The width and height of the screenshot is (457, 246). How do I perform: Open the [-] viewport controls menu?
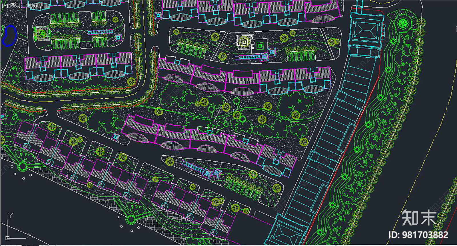pos(5,5)
